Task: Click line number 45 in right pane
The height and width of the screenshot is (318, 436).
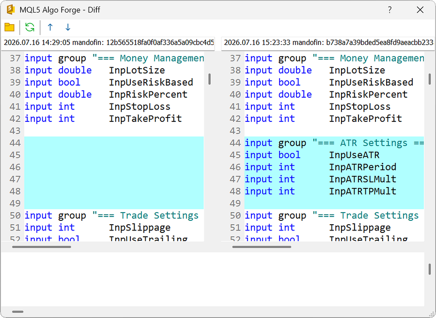Action: pyautogui.click(x=235, y=155)
